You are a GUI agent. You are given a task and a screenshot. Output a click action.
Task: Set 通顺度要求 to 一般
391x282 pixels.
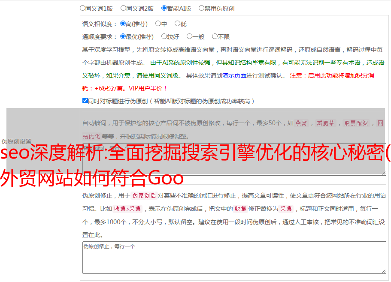click(x=189, y=36)
